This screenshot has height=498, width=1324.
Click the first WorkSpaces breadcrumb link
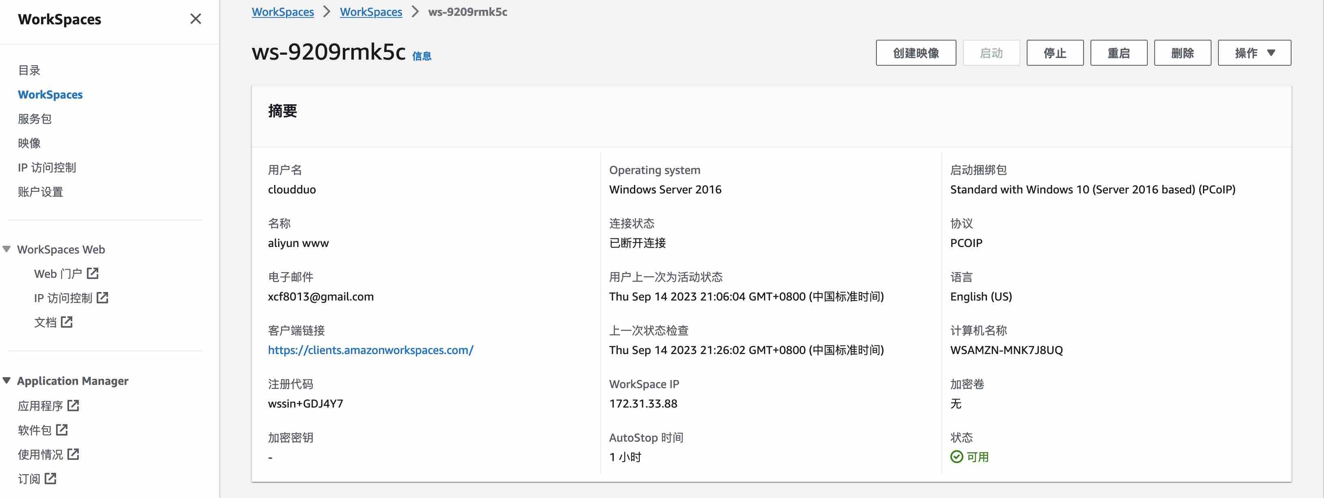pos(283,12)
